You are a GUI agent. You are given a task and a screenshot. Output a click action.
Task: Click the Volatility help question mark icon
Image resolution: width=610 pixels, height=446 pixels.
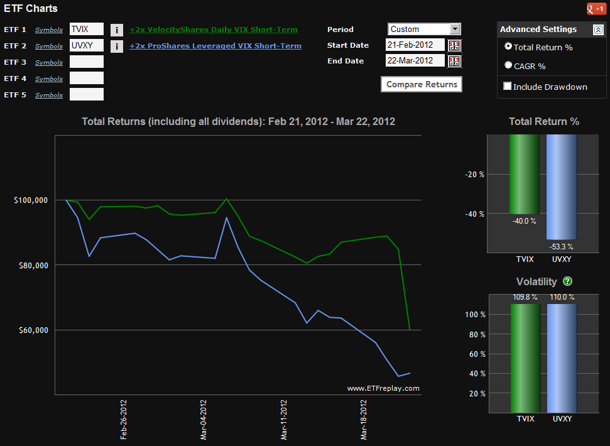tap(568, 281)
